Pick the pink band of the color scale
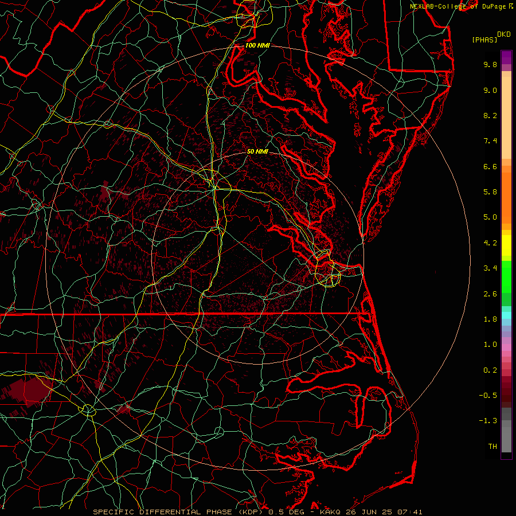The width and height of the screenshot is (516, 516). pos(506,347)
